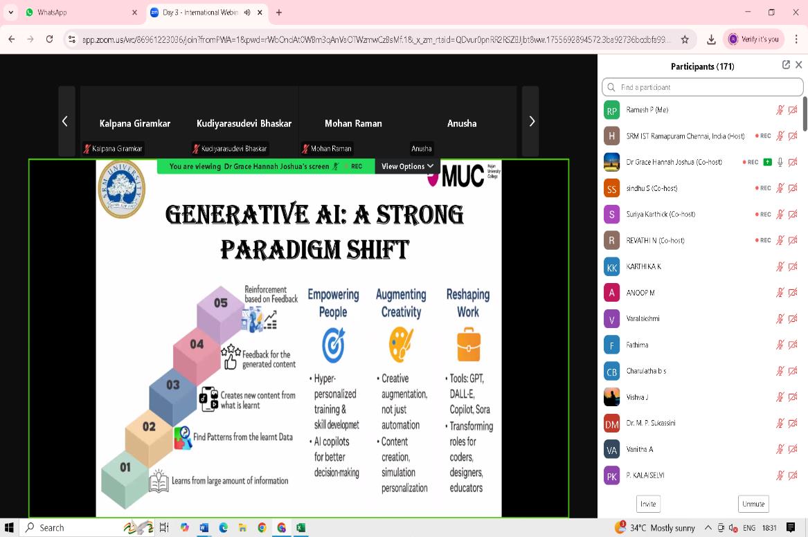Open Chrome tab search chevron
808x537 pixels.
pyautogui.click(x=11, y=12)
